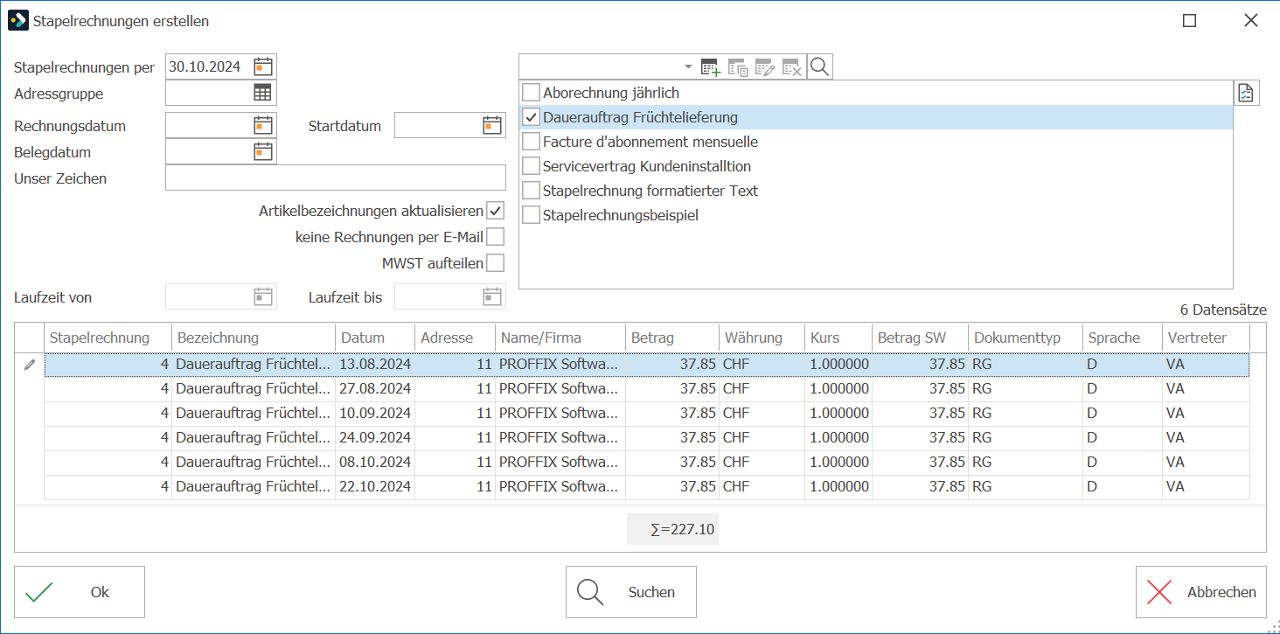Viewport: 1280px width, 634px height.
Task: Open Rechnungsdatum calendar picker
Action: (x=263, y=126)
